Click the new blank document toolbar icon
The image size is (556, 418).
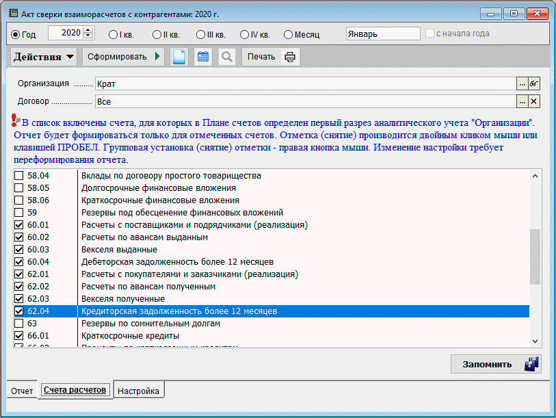[x=179, y=57]
